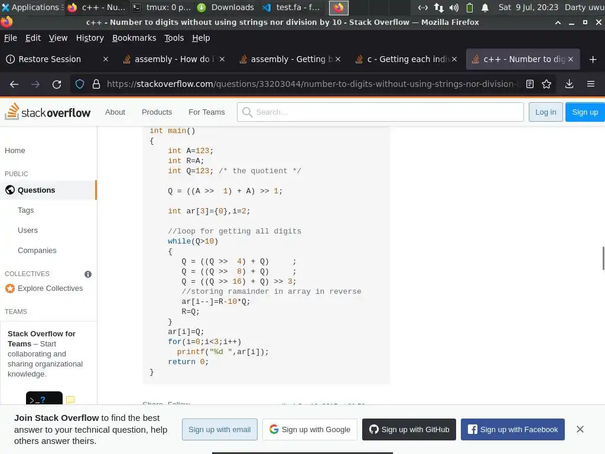Click the Explore Collectives star icon

10,288
